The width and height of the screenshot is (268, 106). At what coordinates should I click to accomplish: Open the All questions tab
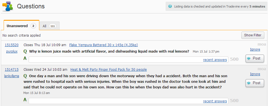pyautogui.click(x=50, y=26)
